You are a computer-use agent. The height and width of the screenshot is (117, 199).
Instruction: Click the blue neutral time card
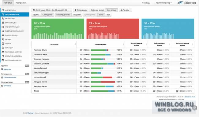tap(168, 29)
